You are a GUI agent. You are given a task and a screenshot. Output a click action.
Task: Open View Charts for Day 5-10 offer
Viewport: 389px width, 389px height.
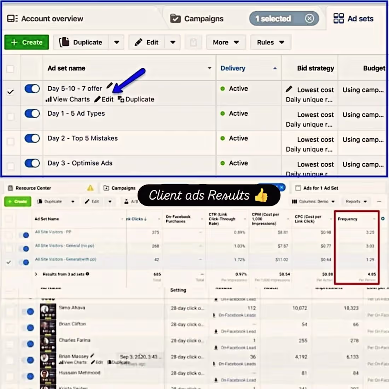[x=68, y=99]
